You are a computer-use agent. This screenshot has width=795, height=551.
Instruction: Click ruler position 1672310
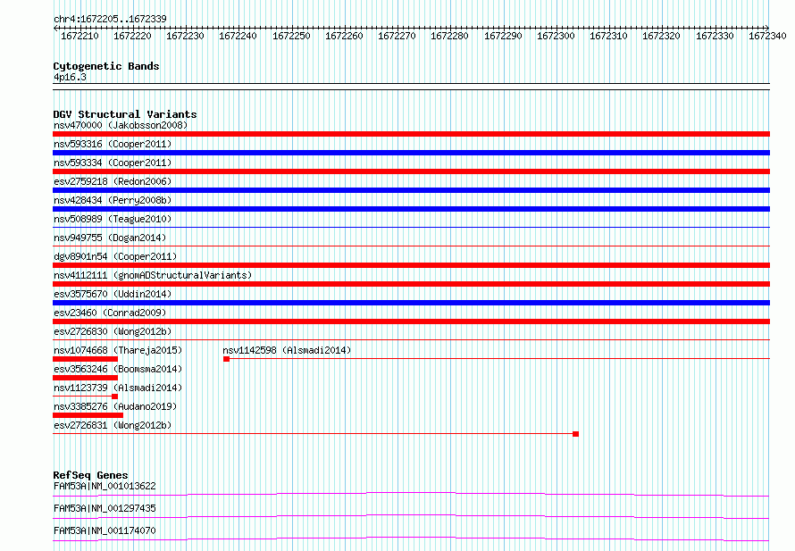pos(608,36)
